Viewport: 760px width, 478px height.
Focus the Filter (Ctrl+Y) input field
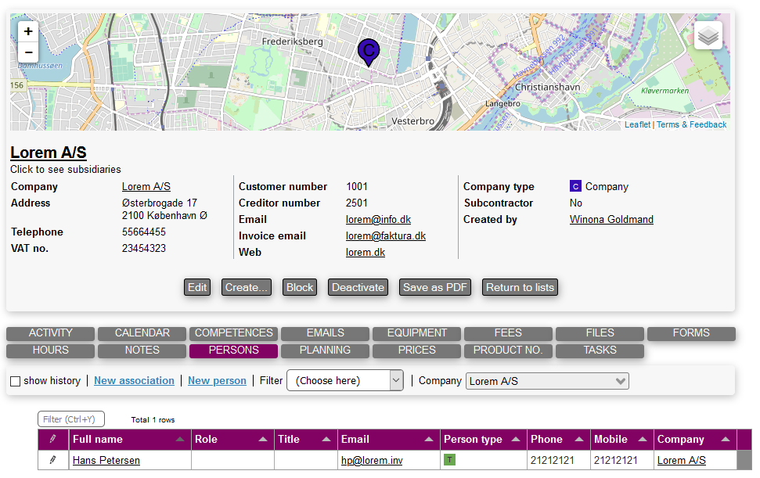pos(70,419)
